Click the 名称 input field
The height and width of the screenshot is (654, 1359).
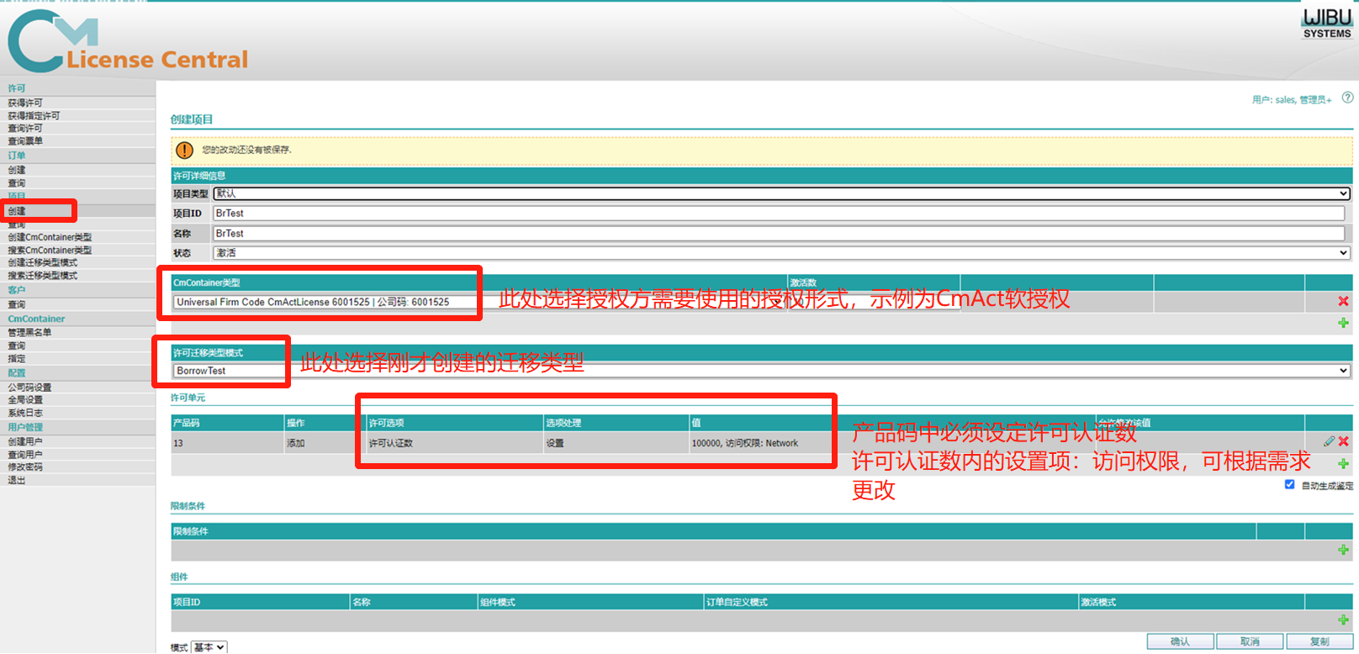[x=779, y=234]
